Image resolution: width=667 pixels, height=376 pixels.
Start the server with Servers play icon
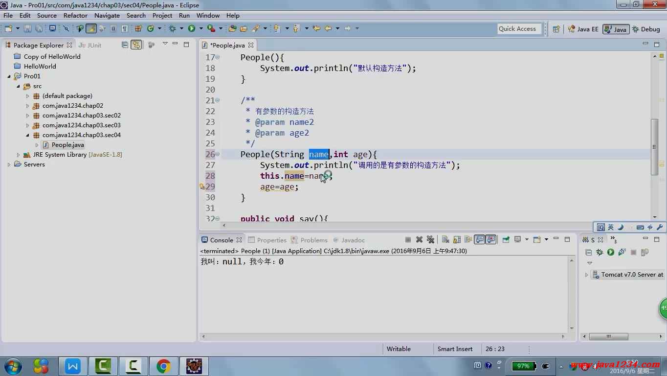pyautogui.click(x=611, y=252)
